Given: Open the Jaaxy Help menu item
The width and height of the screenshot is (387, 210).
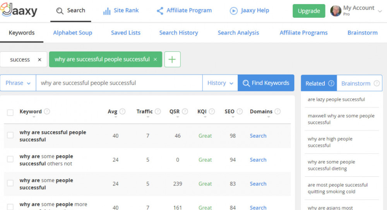Looking at the screenshot, I should click(x=249, y=10).
